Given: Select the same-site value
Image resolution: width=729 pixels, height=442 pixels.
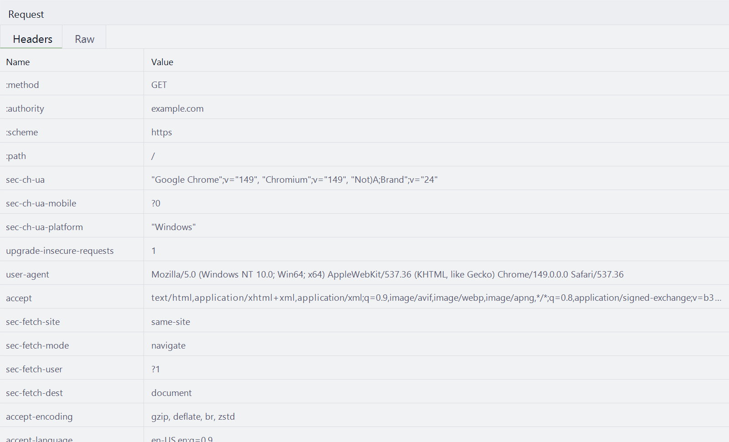Looking at the screenshot, I should pos(170,322).
